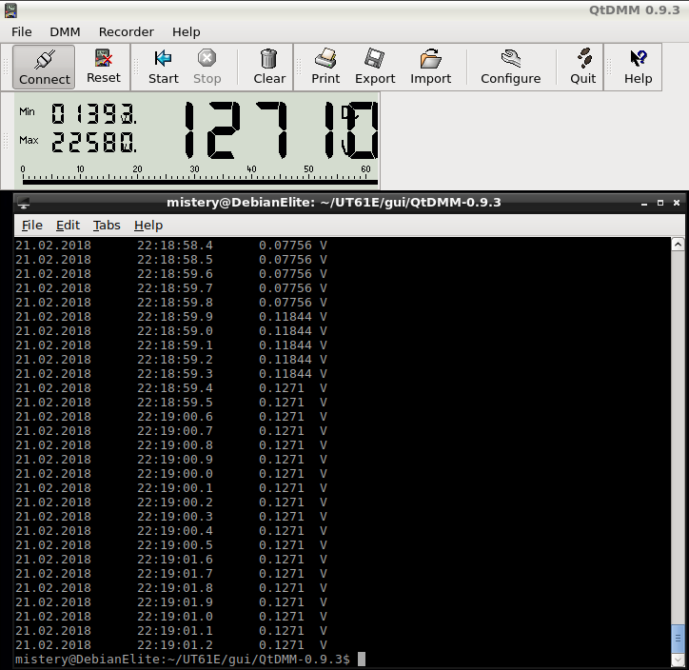The width and height of the screenshot is (689, 670).
Task: Toggle the Connect button in toolbar
Action: (45, 67)
